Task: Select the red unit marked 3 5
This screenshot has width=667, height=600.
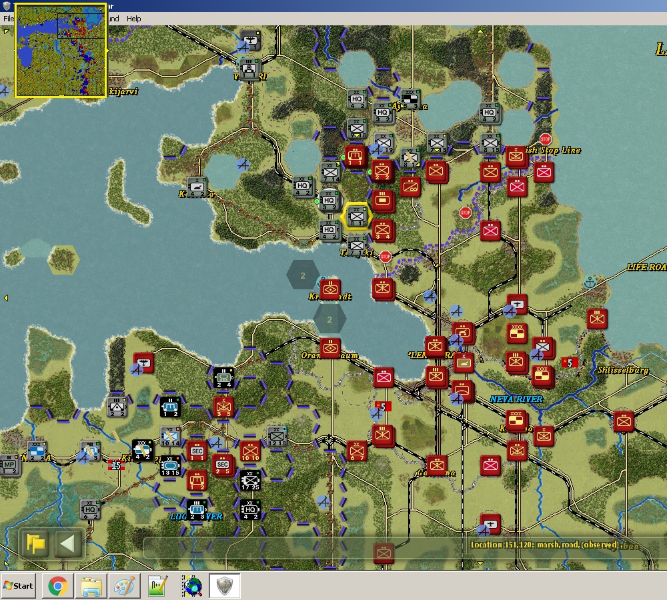Action: coord(223,407)
